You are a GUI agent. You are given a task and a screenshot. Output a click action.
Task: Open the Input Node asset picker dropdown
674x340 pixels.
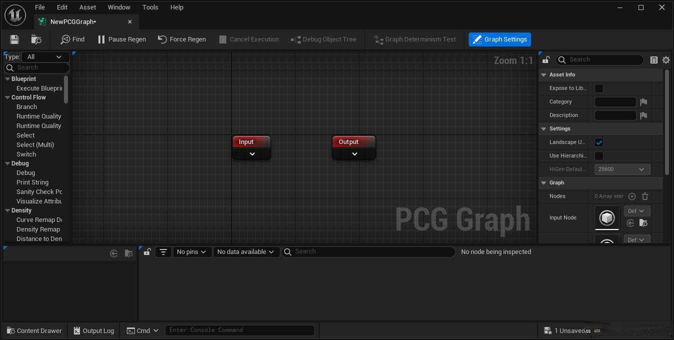[x=637, y=211]
